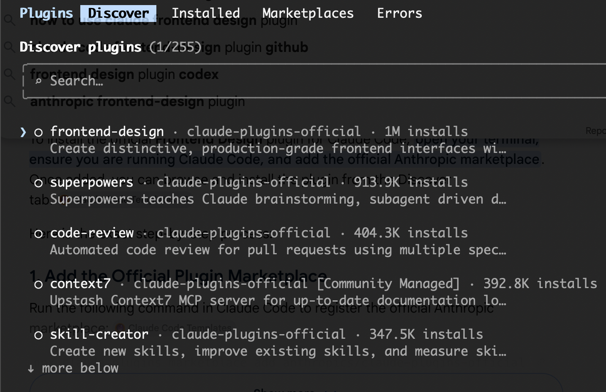Open the Installed tab
This screenshot has height=392, width=606.
206,13
